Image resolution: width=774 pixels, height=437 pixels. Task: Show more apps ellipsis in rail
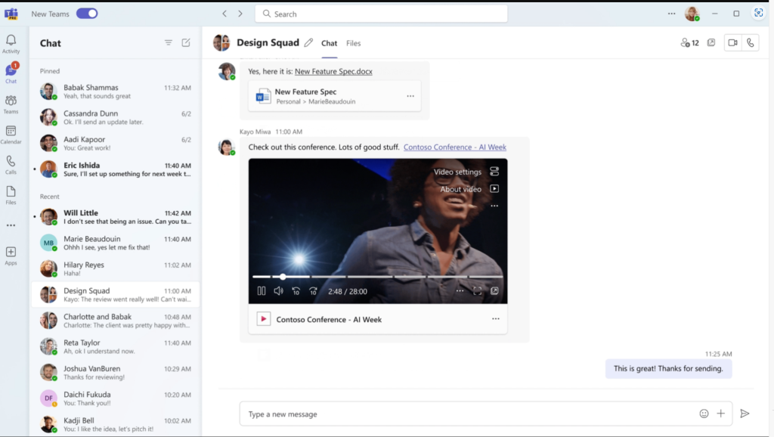point(11,225)
